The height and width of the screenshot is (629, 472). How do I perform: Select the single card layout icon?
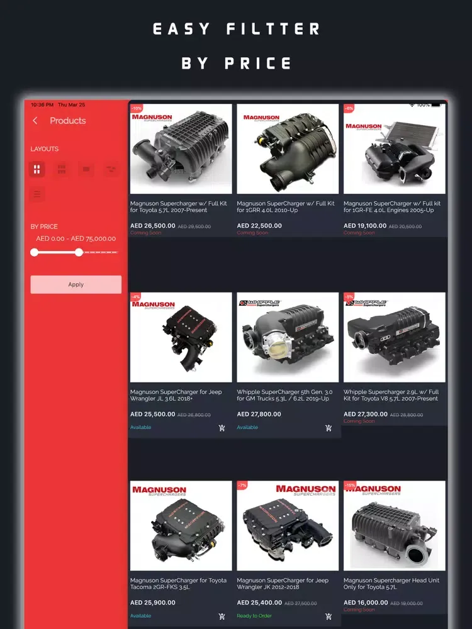[x=86, y=169]
